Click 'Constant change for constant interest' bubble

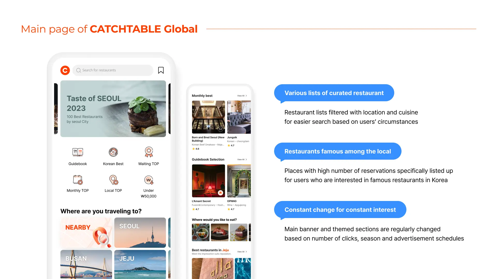[340, 210]
